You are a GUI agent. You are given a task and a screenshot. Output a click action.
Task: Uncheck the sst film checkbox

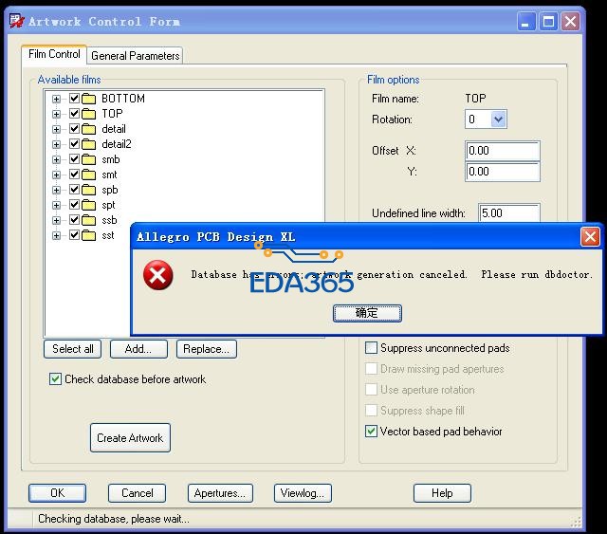(75, 235)
